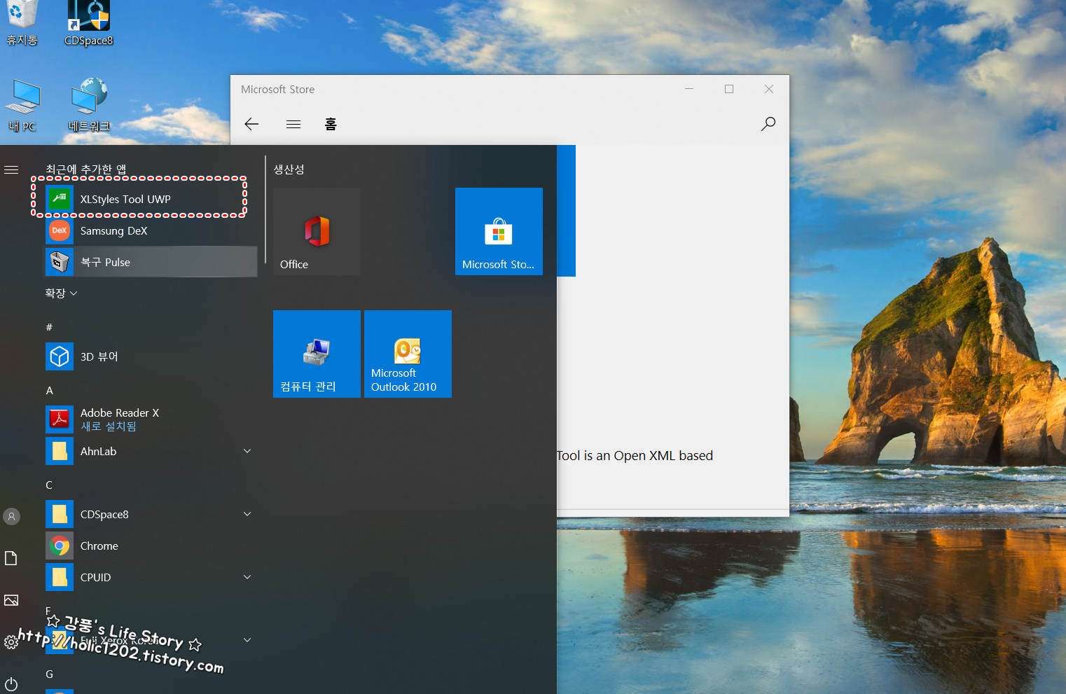Click the G letter header
Image resolution: width=1066 pixels, height=694 pixels.
point(49,674)
